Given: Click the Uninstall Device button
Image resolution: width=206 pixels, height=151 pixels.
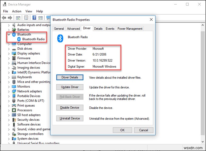Looking at the screenshot, I should coord(70,118).
